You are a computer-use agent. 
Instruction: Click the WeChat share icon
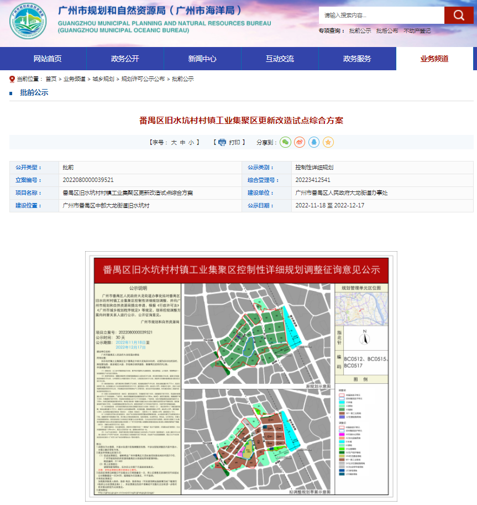(x=285, y=142)
